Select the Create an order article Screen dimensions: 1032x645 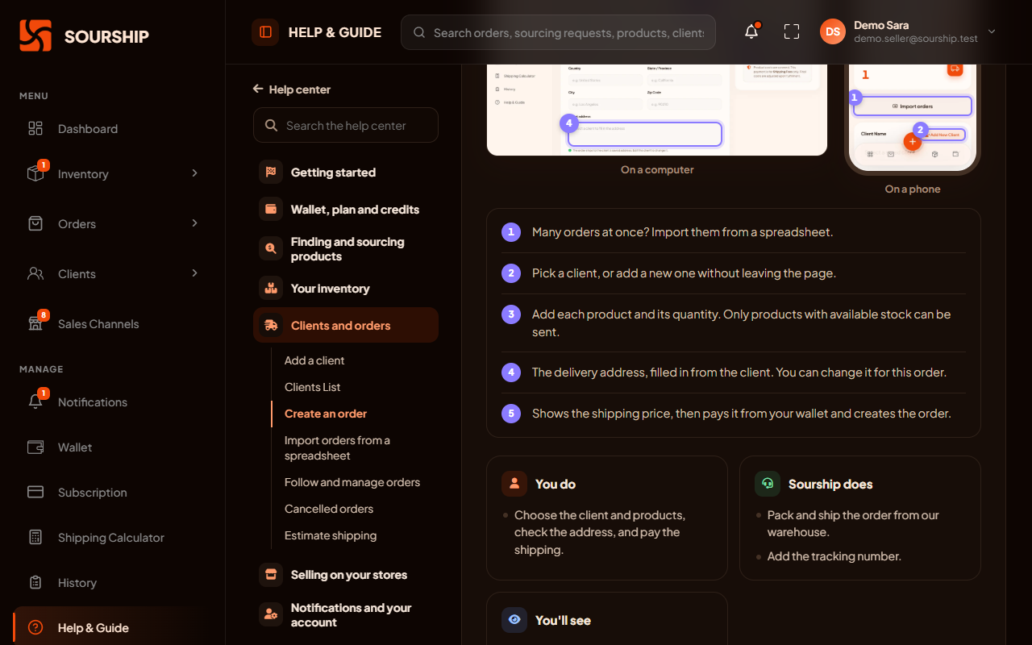pyautogui.click(x=326, y=414)
